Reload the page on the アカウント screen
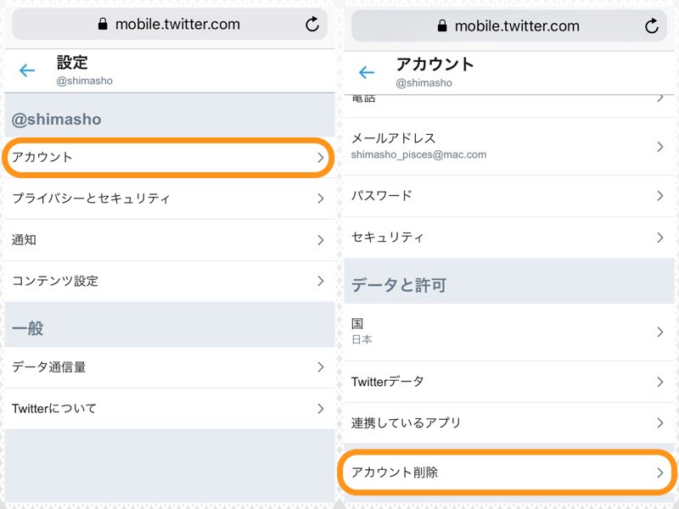Viewport: 679px width, 509px height. 651,26
